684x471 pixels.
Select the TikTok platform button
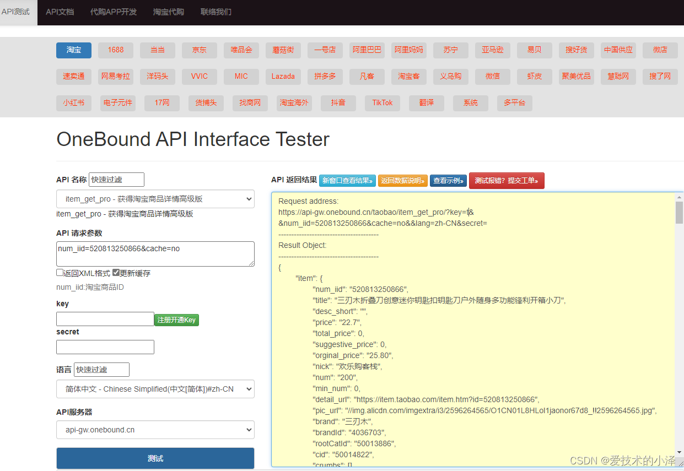(x=383, y=103)
